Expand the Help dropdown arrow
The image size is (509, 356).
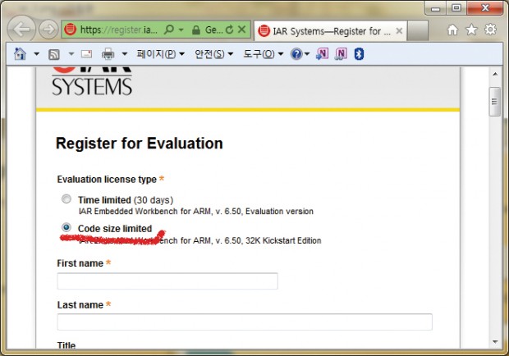click(307, 54)
